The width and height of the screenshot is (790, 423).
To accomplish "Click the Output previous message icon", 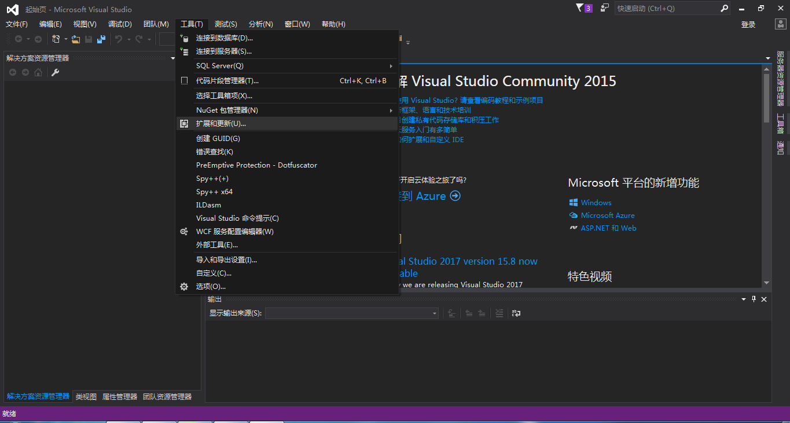I will 469,313.
